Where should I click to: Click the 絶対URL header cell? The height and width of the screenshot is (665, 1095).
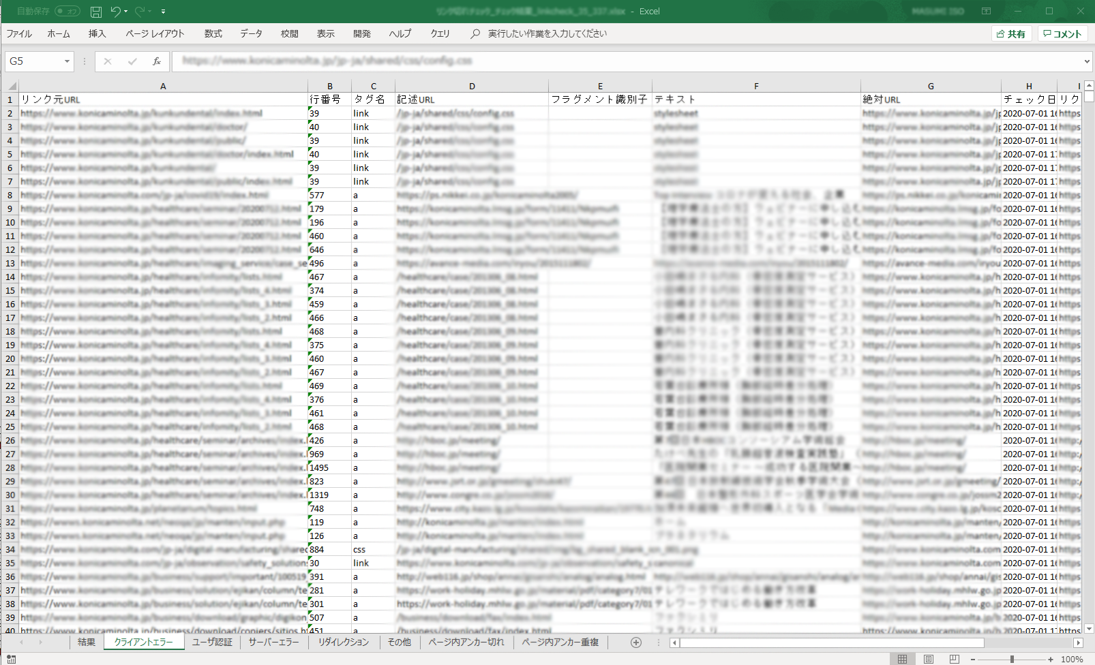pyautogui.click(x=931, y=99)
